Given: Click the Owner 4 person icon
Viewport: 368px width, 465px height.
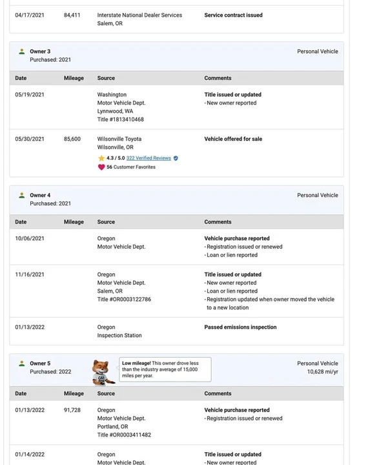Looking at the screenshot, I should click(22, 196).
